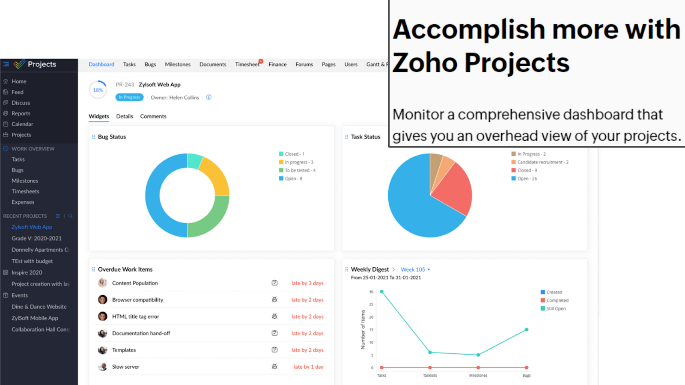Open the info icon next to Helen Collins

(208, 97)
